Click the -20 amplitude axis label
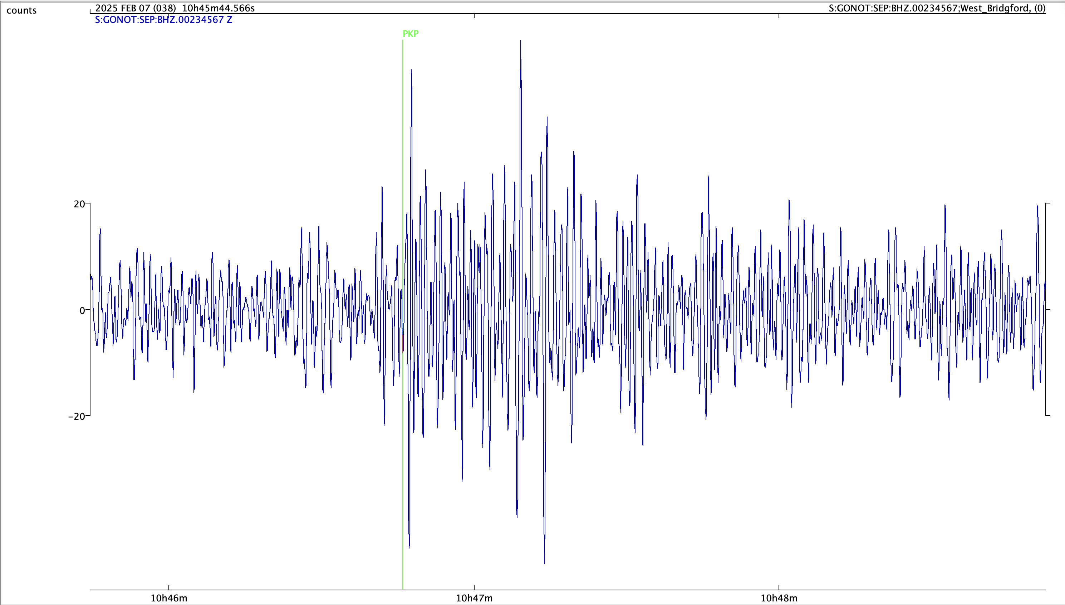This screenshot has width=1065, height=605. point(77,416)
